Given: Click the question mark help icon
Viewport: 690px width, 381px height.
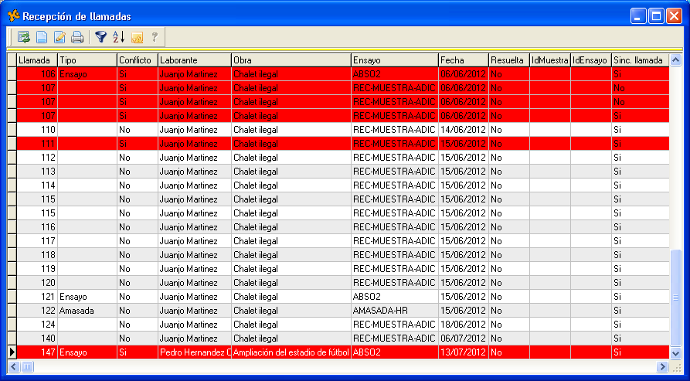Looking at the screenshot, I should (x=155, y=36).
